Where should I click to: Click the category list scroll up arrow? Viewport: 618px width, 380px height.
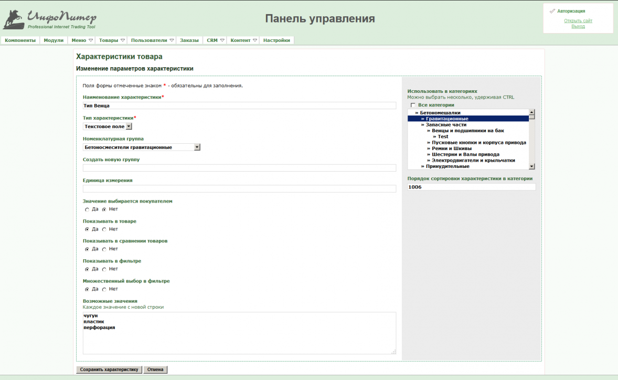531,112
